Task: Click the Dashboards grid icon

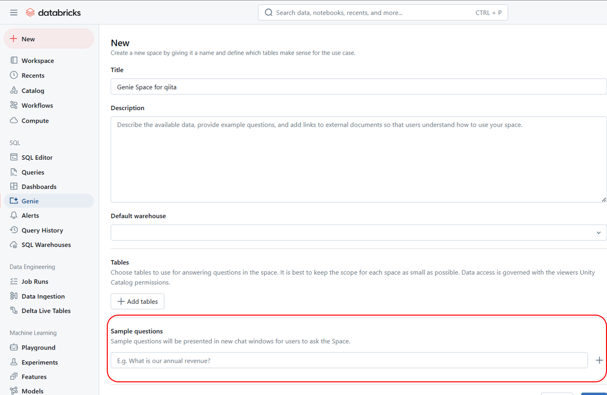Action: click(14, 187)
